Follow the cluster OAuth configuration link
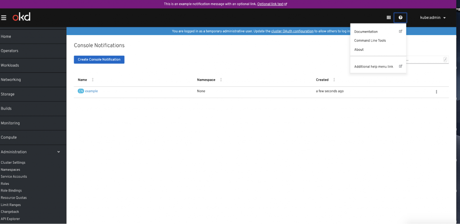The image size is (460, 224). 292,31
